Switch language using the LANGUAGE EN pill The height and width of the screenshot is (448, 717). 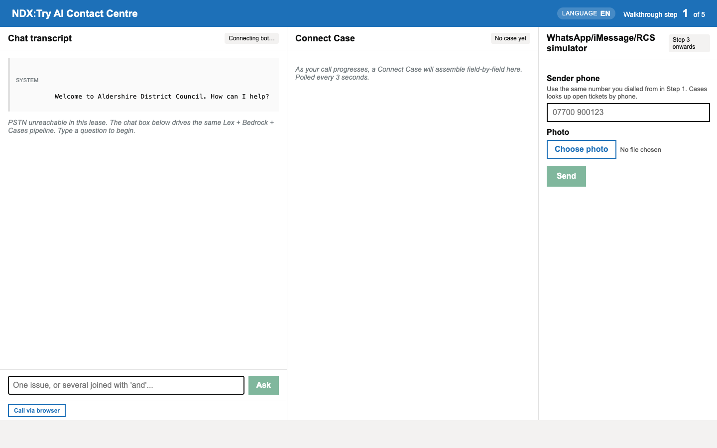[x=586, y=13]
